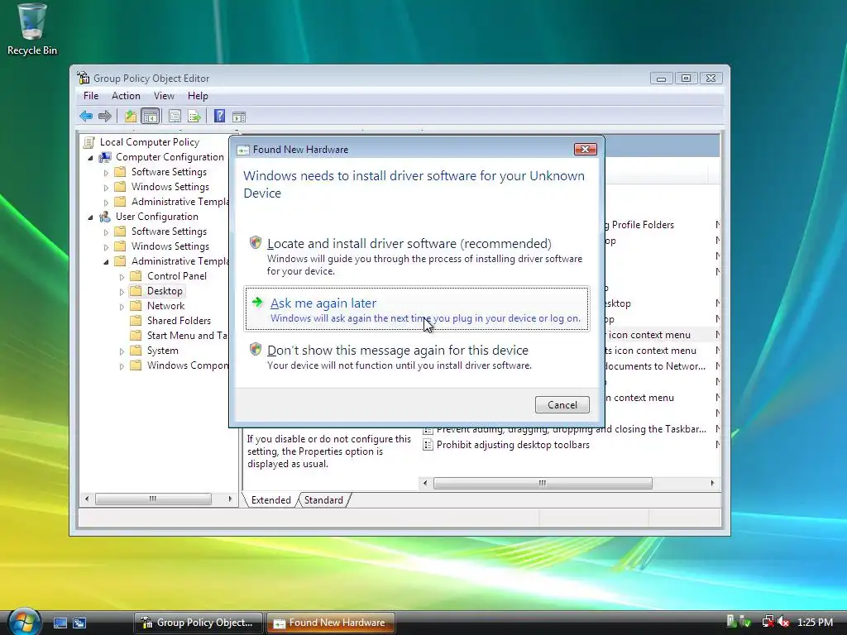Screen dimensions: 847x635
Task: Close the Found New Hardware dialog
Action: tap(585, 149)
